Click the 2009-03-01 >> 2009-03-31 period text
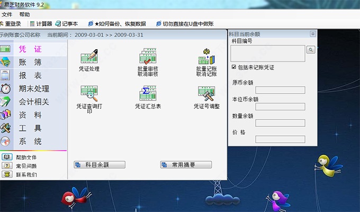360x212 pixels. pos(109,35)
